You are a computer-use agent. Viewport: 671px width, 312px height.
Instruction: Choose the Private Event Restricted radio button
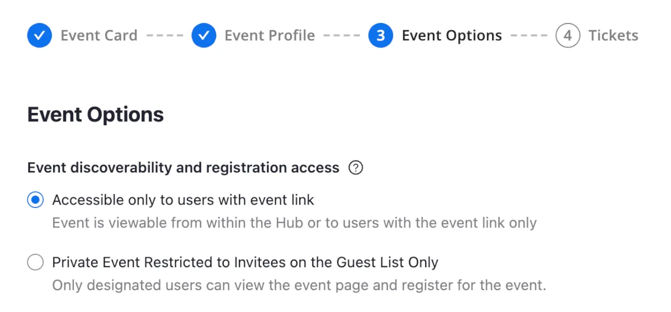(35, 262)
